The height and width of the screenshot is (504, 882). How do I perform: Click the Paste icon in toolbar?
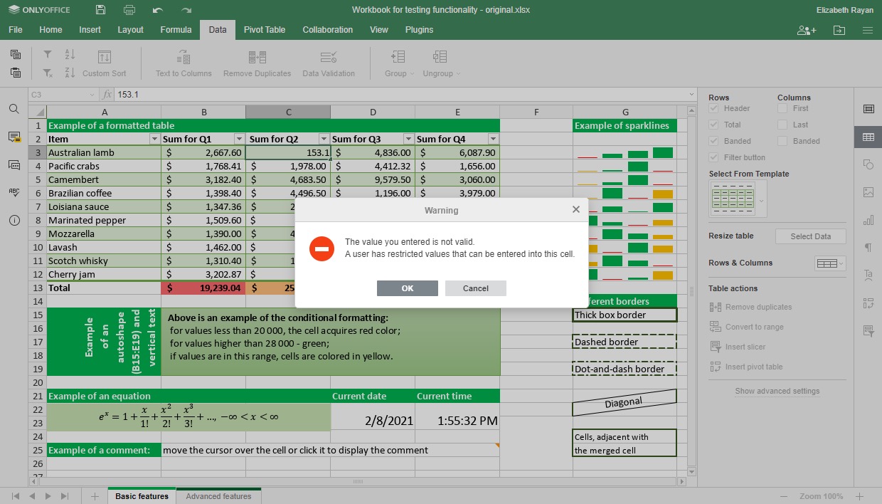(x=16, y=73)
